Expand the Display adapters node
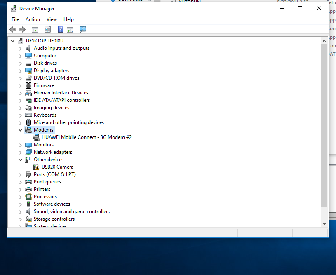This screenshot has width=336, height=275. point(20,71)
